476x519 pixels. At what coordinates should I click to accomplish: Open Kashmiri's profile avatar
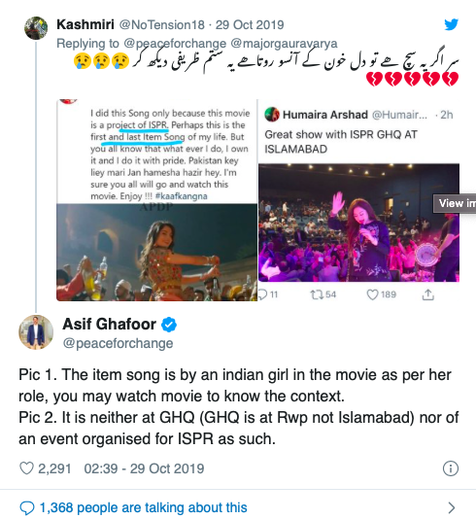36,28
